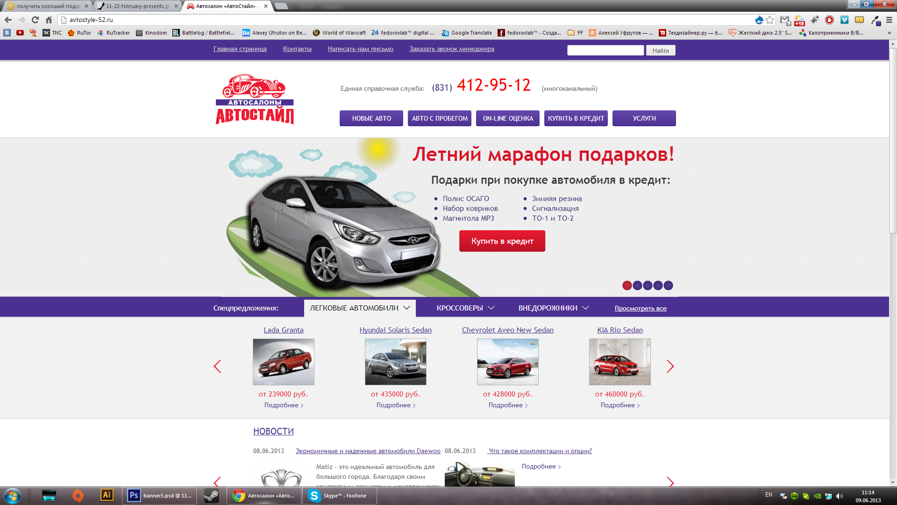Click the АвтоСтайл logo
The height and width of the screenshot is (505, 897).
[255, 99]
